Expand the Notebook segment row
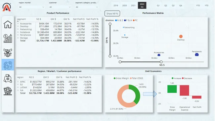The image size is (215, 121). pos(18,32)
